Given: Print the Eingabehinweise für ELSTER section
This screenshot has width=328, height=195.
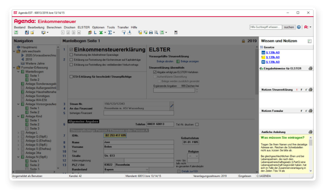Looking at the screenshot, I should (310, 68).
